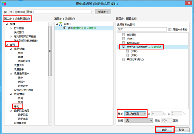Image resolution: width=194 pixels, height=134 pixels.
Task: Click the fx link beside the x field
Action: 164,114
